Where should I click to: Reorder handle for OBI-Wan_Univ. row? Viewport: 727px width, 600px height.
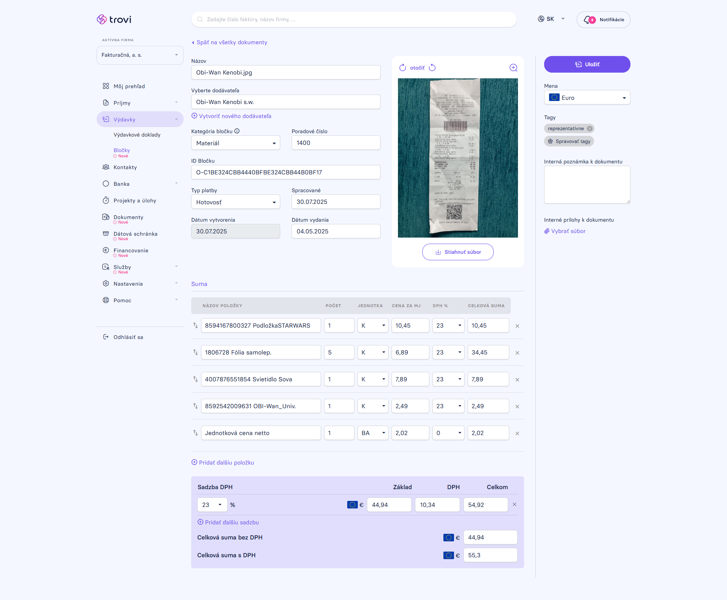point(195,406)
